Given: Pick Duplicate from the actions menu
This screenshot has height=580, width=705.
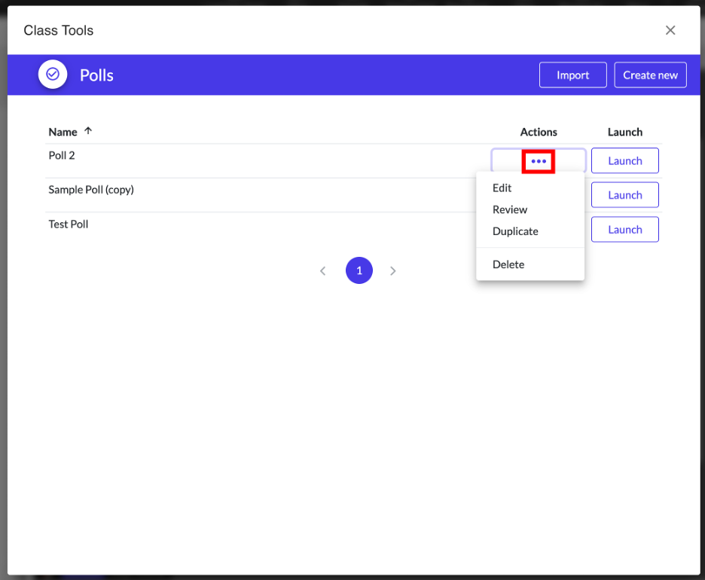Looking at the screenshot, I should coord(515,231).
